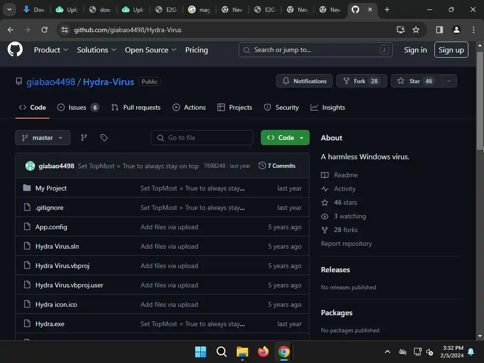Switch to the Issues tab
The height and width of the screenshot is (363, 484).
click(x=78, y=107)
